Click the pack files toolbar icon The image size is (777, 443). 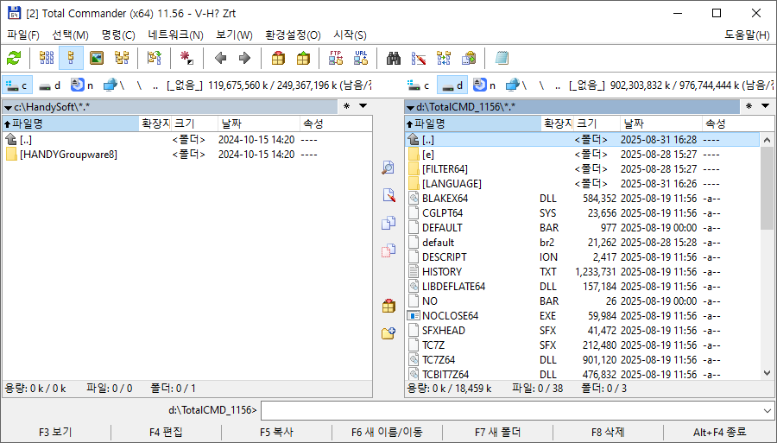pos(279,58)
